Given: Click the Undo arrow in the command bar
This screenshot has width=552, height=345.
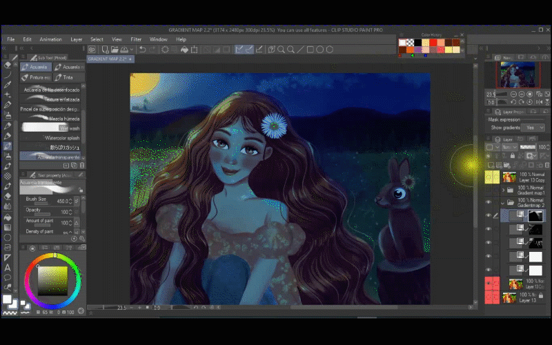Looking at the screenshot, I should coord(142,50).
